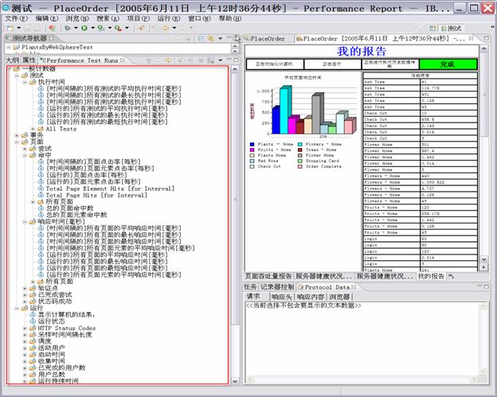Click the green Run toolbar icon
Viewport: 497px width, 397px height.
pyautogui.click(x=83, y=28)
